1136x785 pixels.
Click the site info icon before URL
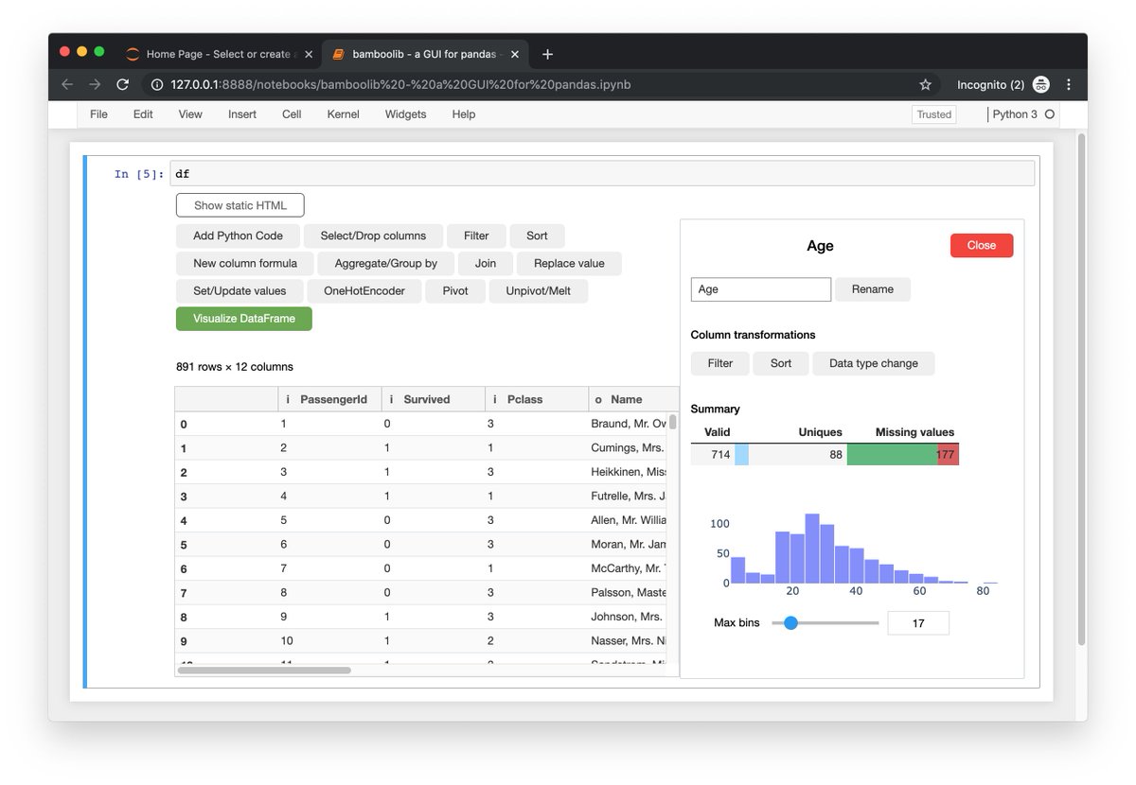[156, 84]
